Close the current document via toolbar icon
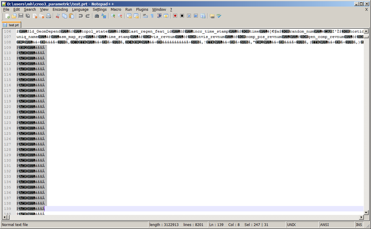The width and height of the screenshot is (371, 229). click(35, 16)
